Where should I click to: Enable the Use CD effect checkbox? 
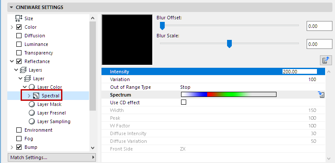click(184, 102)
